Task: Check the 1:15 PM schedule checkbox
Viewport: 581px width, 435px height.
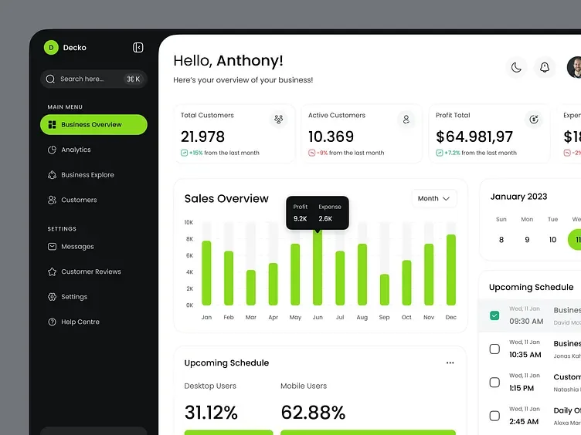Action: tap(494, 382)
